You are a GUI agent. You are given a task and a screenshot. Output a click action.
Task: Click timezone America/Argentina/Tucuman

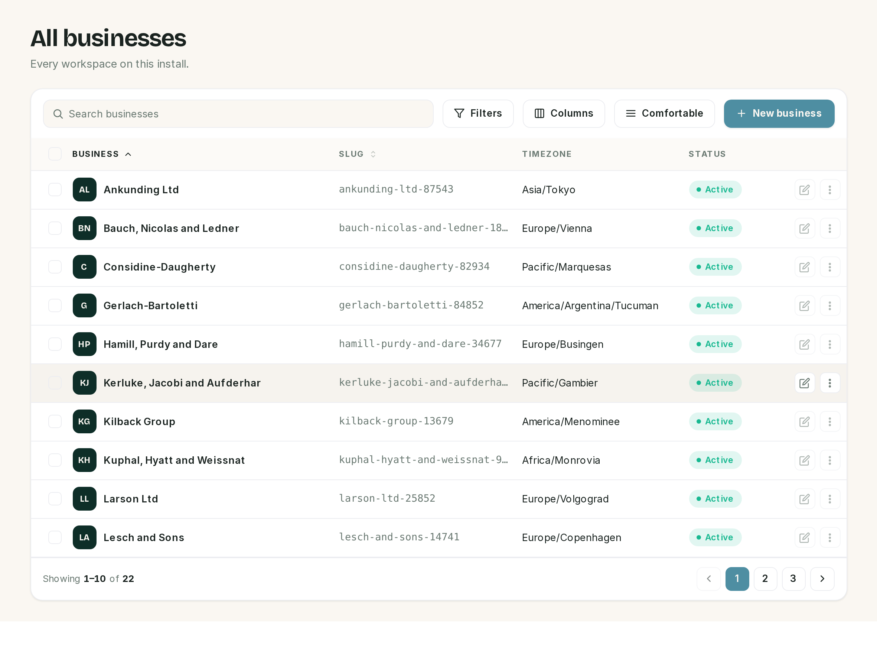(x=590, y=305)
